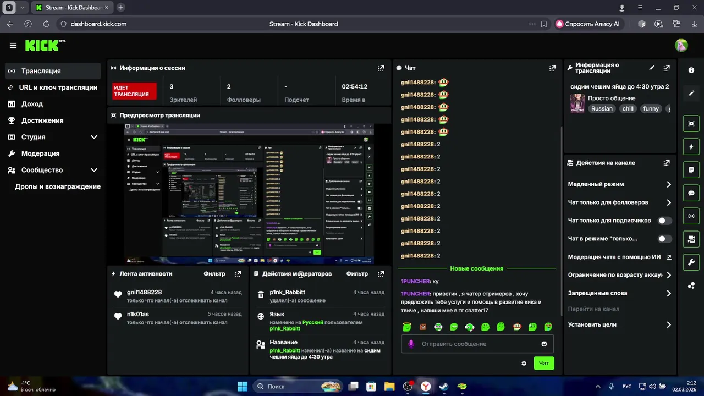This screenshot has width=704, height=396.
Task: Click the purple microphone icon in message box
Action: click(410, 344)
